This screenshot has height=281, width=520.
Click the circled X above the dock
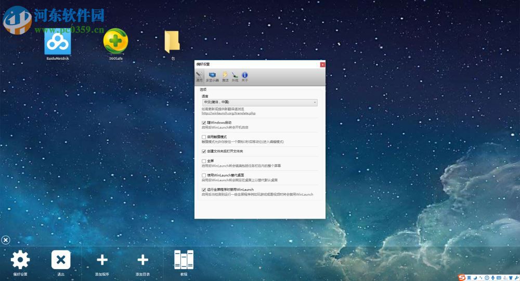(x=6, y=240)
